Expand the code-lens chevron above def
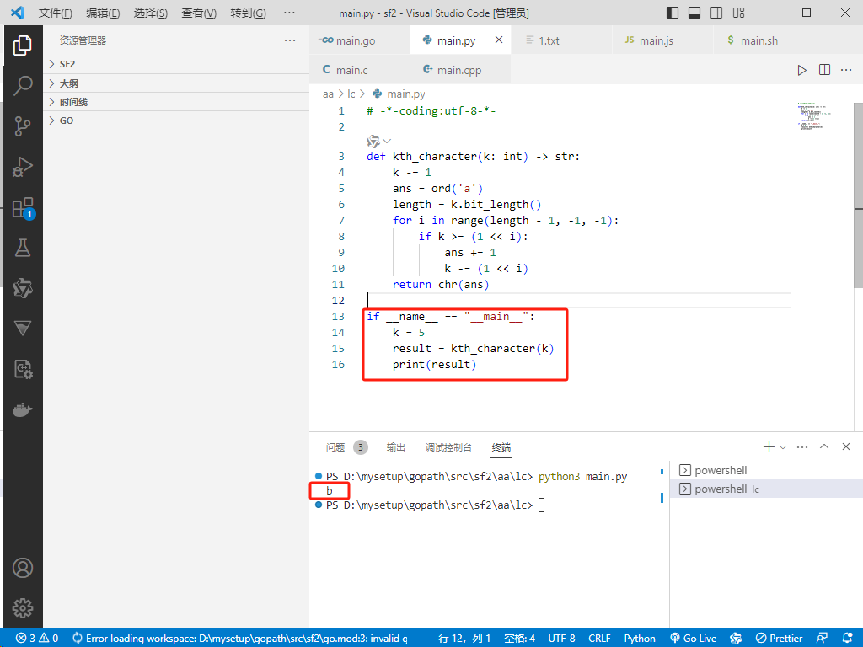 click(387, 142)
